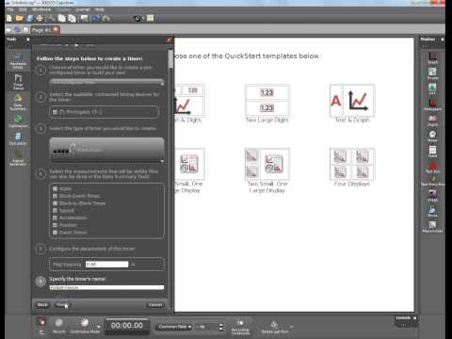The image size is (452, 339).
Task: Click the Cancel button
Action: [155, 305]
